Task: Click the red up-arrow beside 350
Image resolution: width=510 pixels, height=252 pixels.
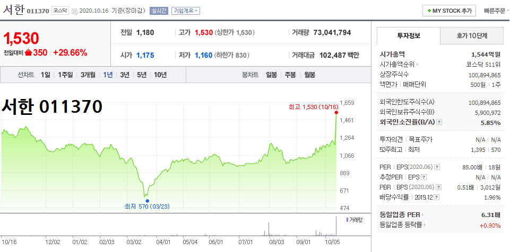Action: click(28, 52)
